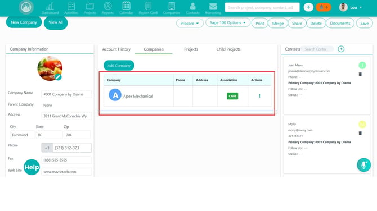Expand the Procore dropdown
This screenshot has height=211, width=377.
pyautogui.click(x=190, y=23)
